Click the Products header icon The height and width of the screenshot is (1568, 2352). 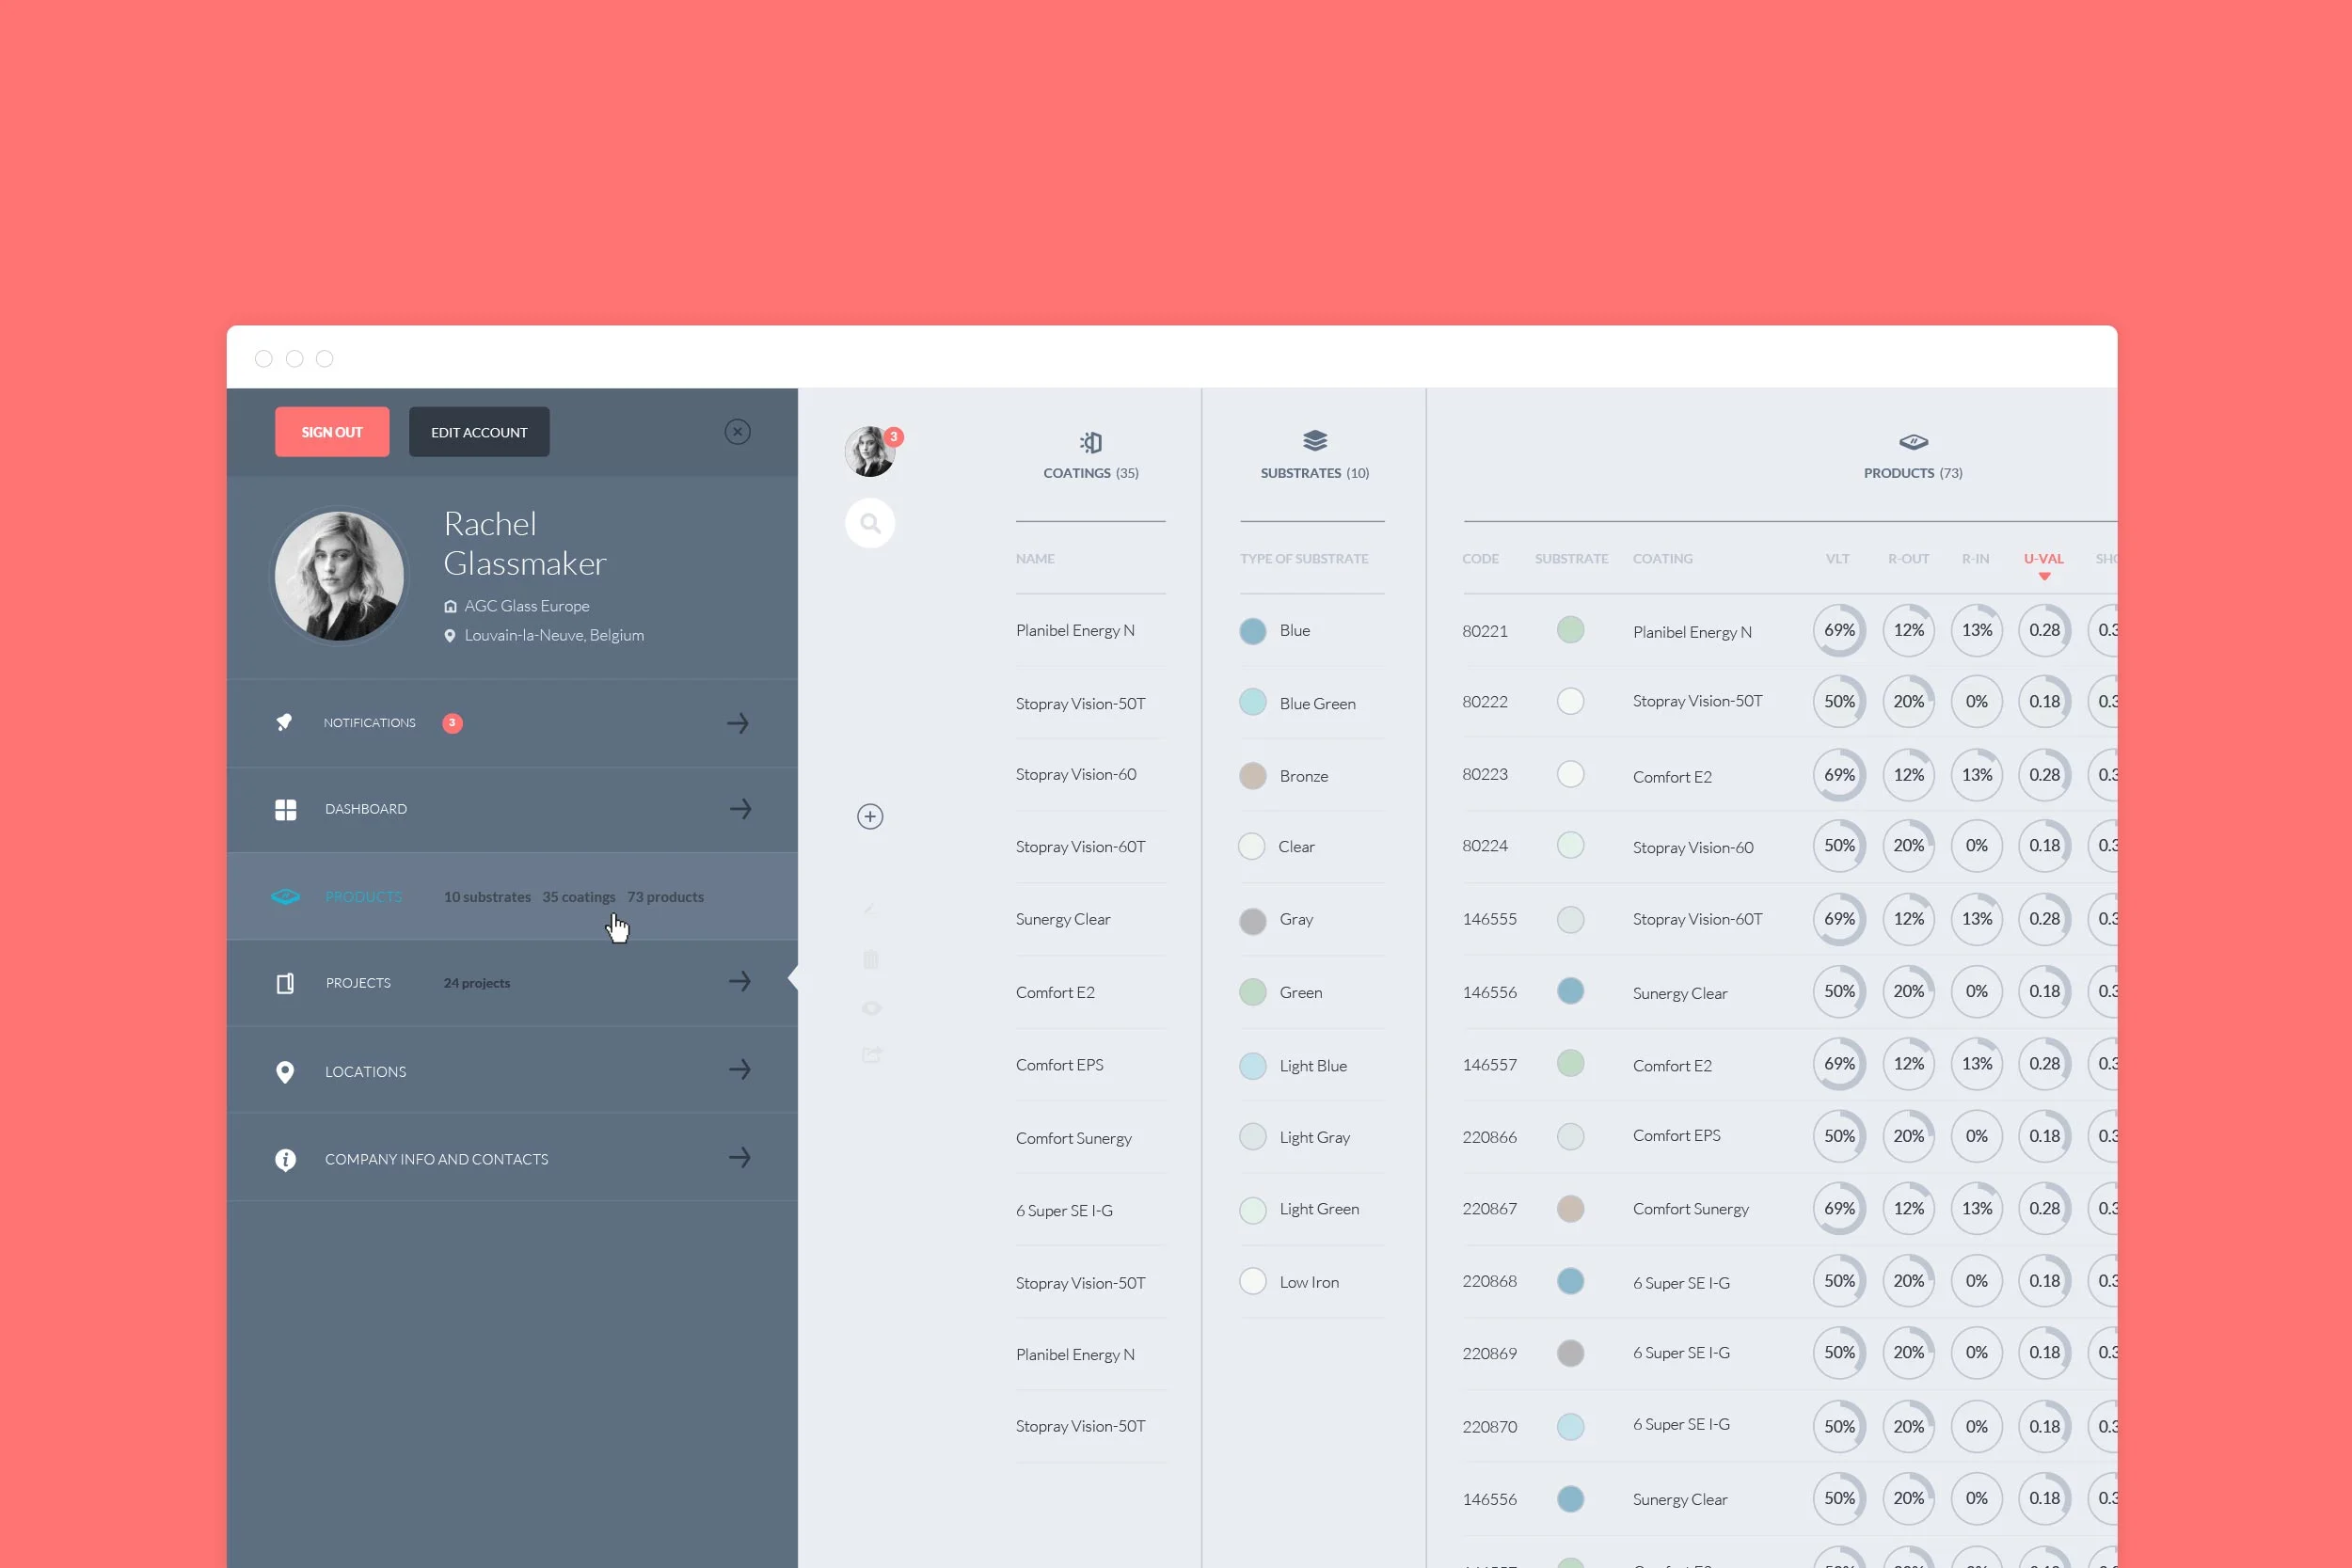pos(1913,441)
